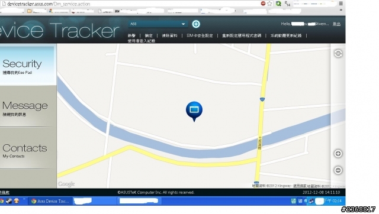Zoom in the map with plus icon
Image resolution: width=379 pixels, height=214 pixels.
point(338,154)
